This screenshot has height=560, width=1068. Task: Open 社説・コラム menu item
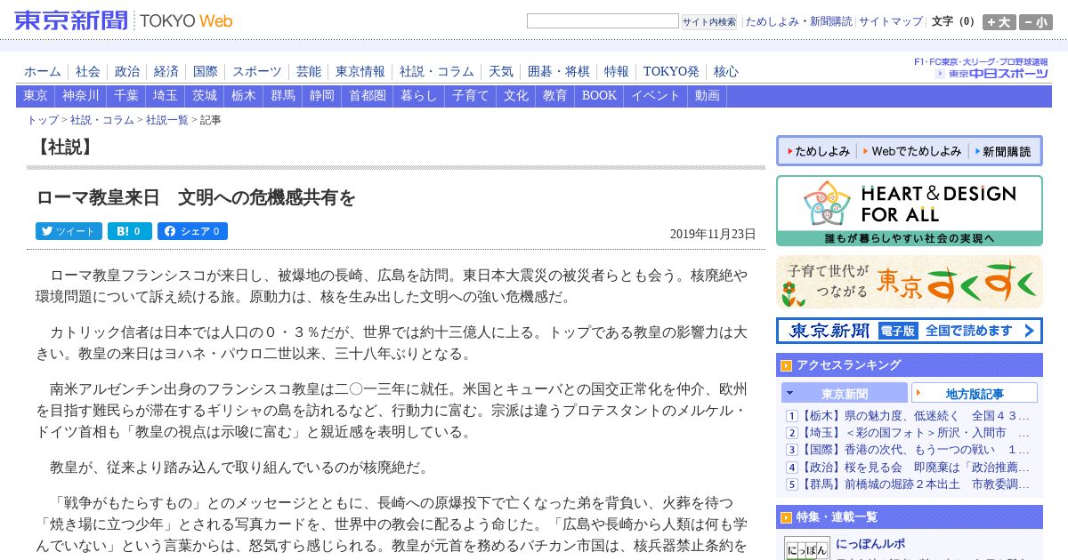(x=437, y=71)
